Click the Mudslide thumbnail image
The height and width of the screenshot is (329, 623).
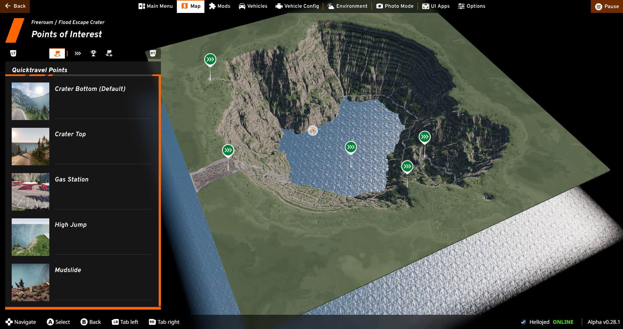(x=31, y=282)
